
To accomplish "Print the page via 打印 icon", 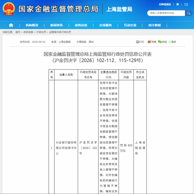I will pyautogui.click(x=140, y=42).
